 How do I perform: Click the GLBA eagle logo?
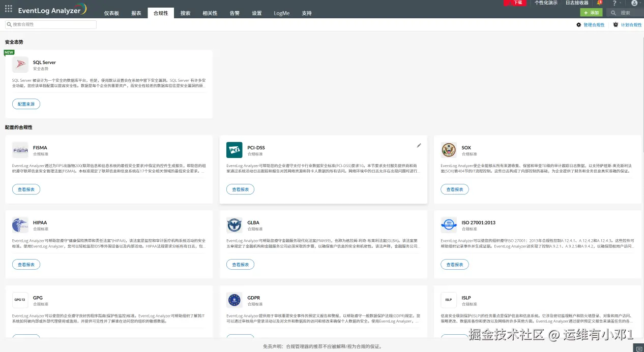click(x=235, y=225)
